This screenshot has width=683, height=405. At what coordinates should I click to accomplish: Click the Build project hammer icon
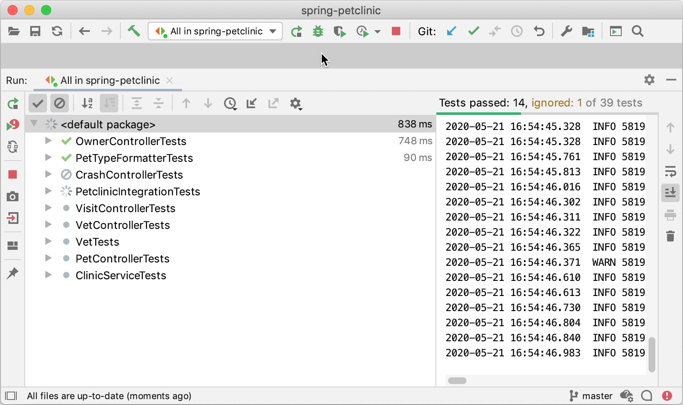pyautogui.click(x=134, y=31)
